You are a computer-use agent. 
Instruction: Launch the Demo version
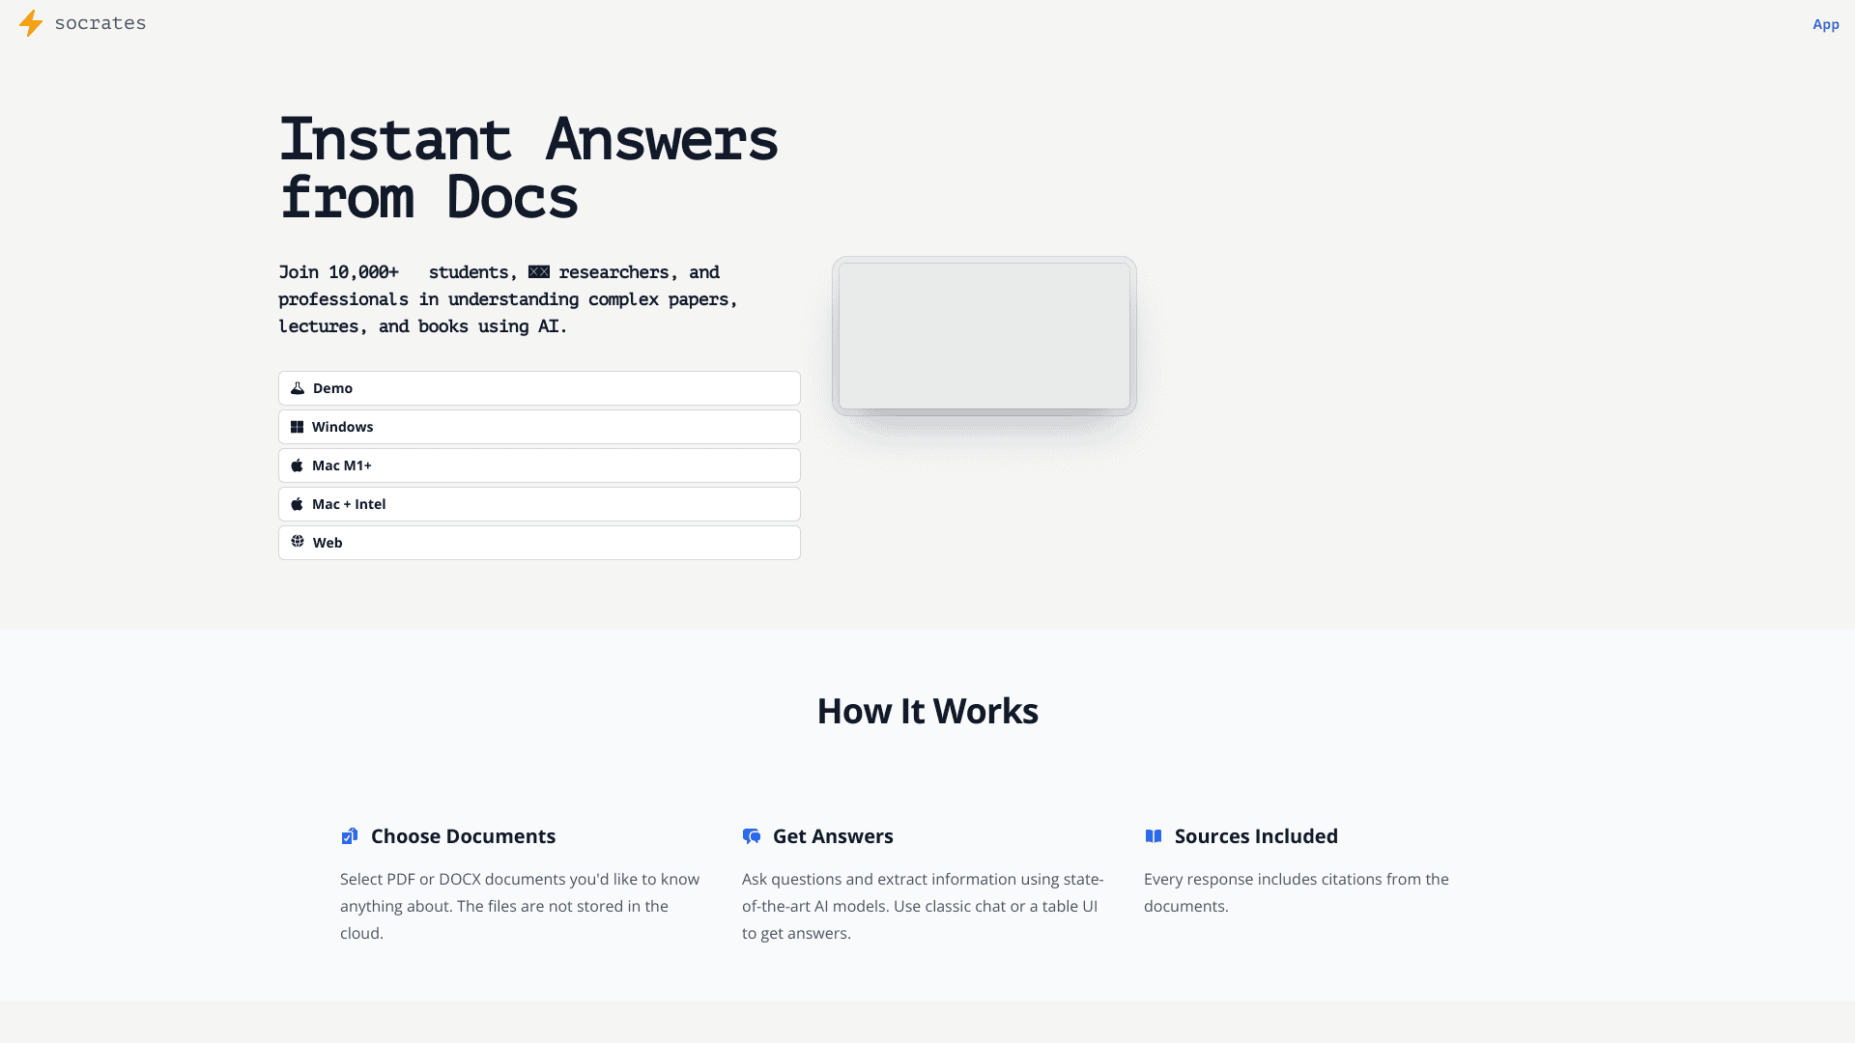tap(538, 387)
